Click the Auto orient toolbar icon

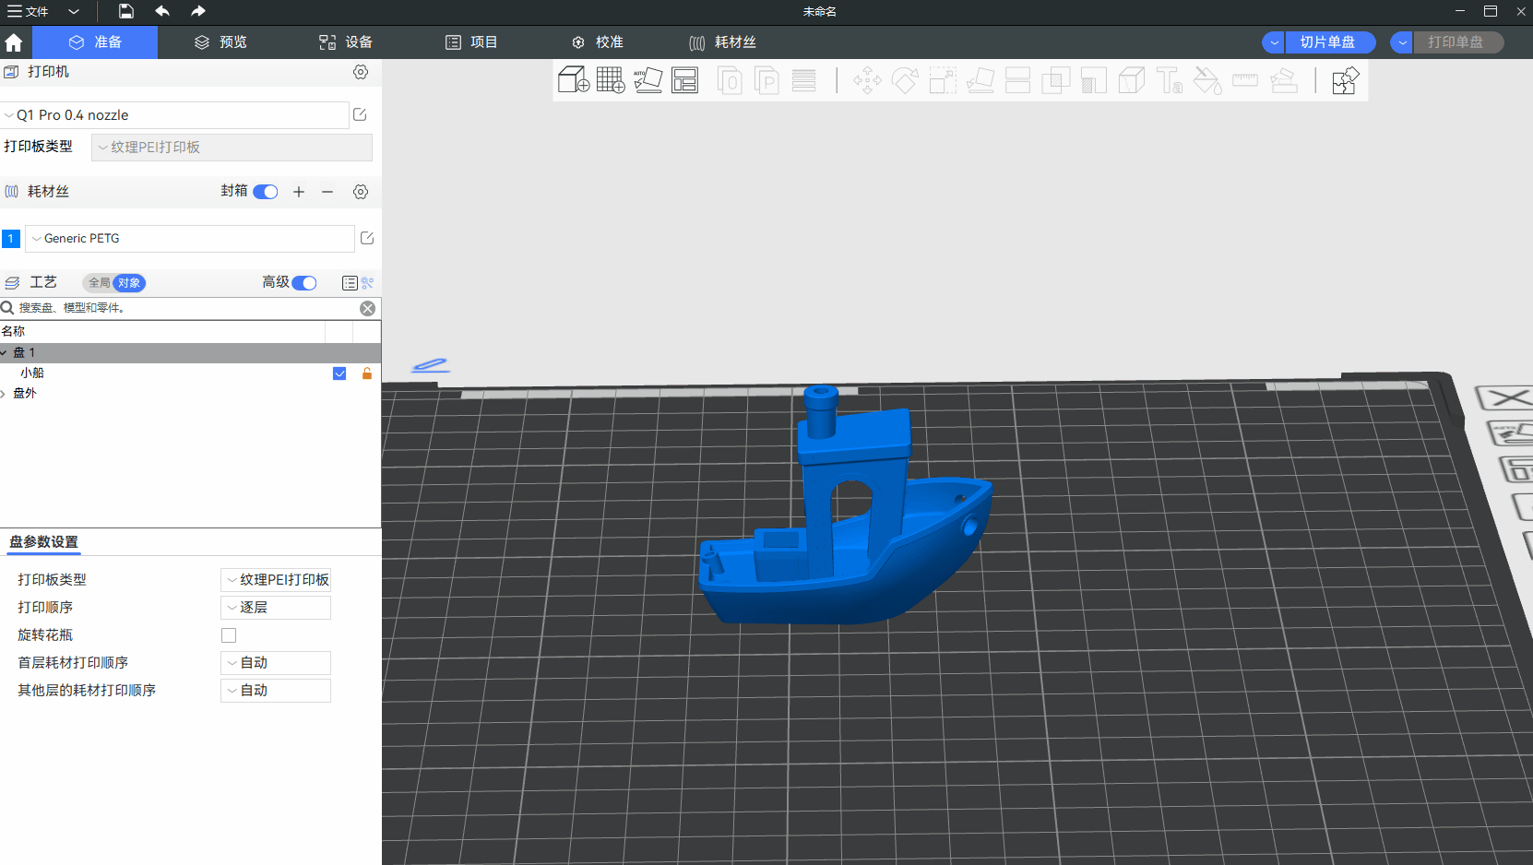[648, 81]
